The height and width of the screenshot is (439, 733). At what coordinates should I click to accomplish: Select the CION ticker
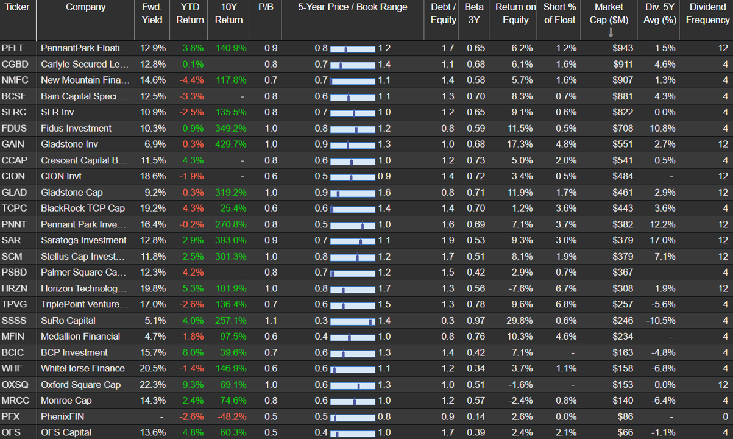[x=13, y=176]
